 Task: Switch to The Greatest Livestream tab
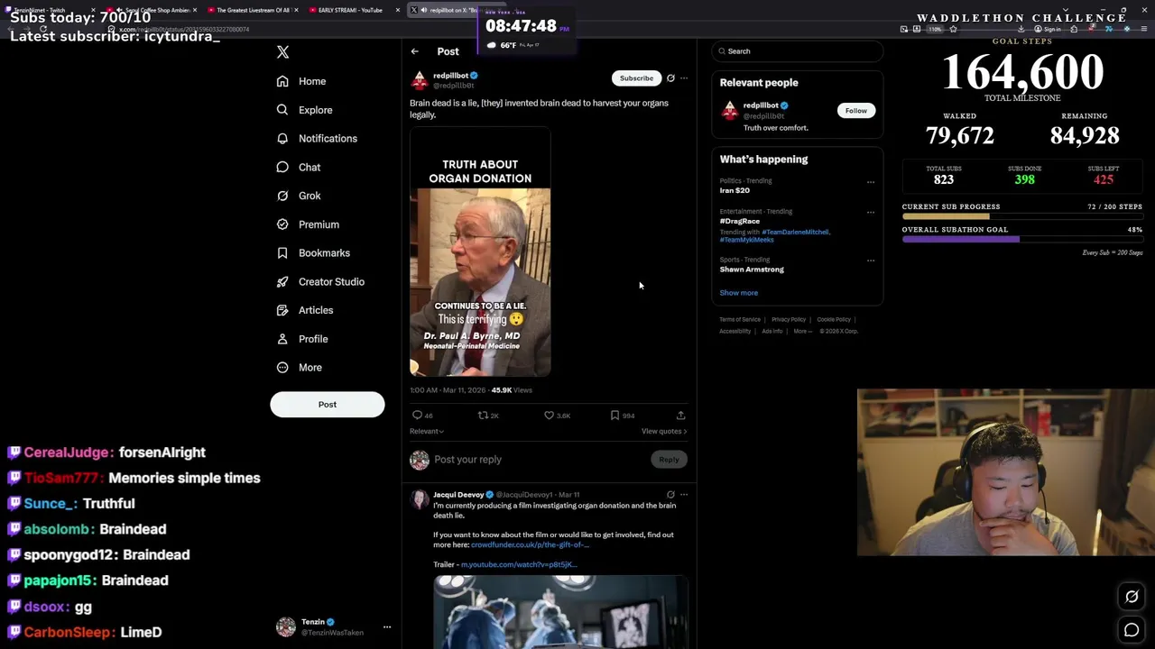[253, 10]
